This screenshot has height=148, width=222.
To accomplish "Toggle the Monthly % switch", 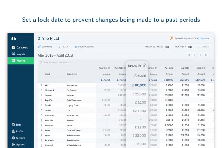I will point(190,47).
